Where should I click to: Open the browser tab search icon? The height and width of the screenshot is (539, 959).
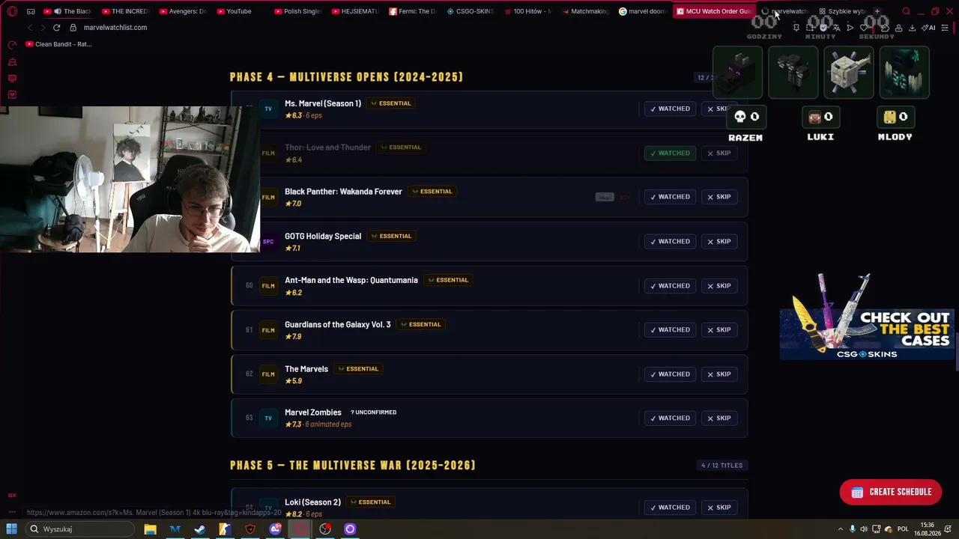click(x=906, y=11)
